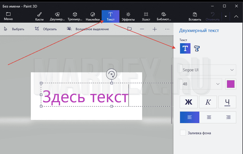Click the canvas vertical scrollbar
The height and width of the screenshot is (154, 243).
point(172,94)
